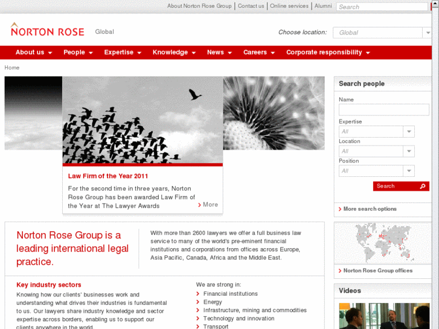Image resolution: width=439 pixels, height=329 pixels.
Task: Open the Energy sector link
Action: coord(213,302)
